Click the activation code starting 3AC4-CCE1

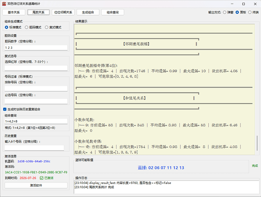[x=36, y=172]
